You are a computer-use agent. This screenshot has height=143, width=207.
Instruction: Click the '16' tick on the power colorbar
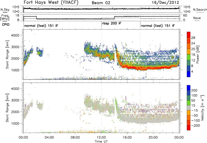click(x=193, y=55)
